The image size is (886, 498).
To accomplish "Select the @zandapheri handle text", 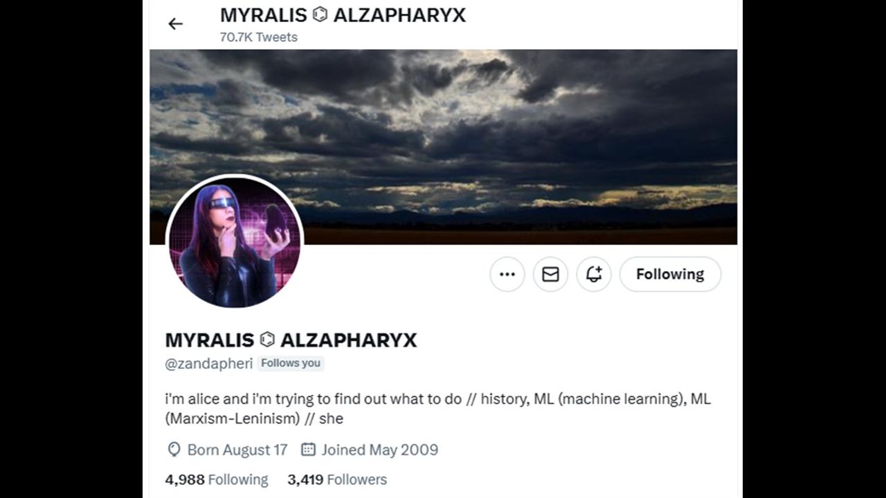I will tap(209, 364).
